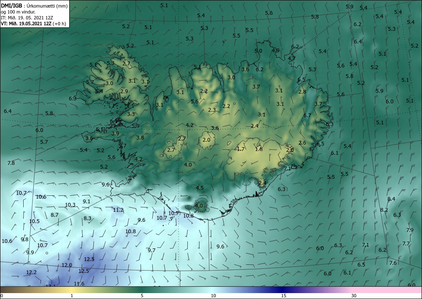
Task: Click the 'VT: Mið. 19.05.2021 12Z (+0 h)' line
Action: (x=33, y=23)
